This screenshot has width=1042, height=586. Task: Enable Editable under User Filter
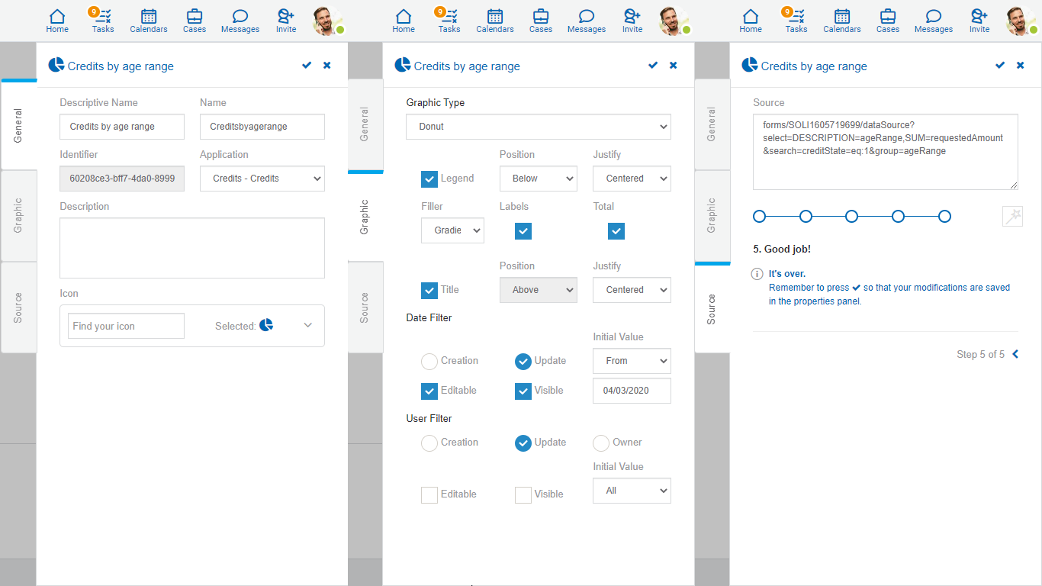pos(429,495)
